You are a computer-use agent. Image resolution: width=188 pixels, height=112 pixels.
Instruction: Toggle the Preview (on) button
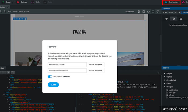(x=171, y=2)
